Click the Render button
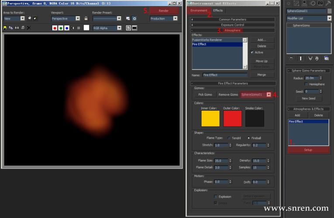The width and height of the screenshot is (334, 218). tap(164, 10)
